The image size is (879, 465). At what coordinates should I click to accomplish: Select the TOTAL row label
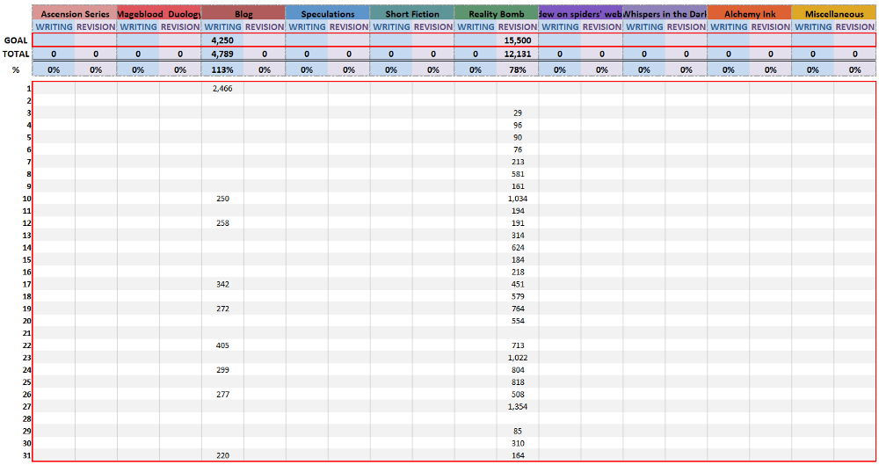click(x=17, y=54)
